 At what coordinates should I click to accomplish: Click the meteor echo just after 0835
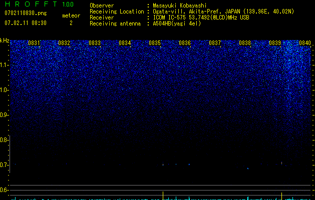(163, 164)
